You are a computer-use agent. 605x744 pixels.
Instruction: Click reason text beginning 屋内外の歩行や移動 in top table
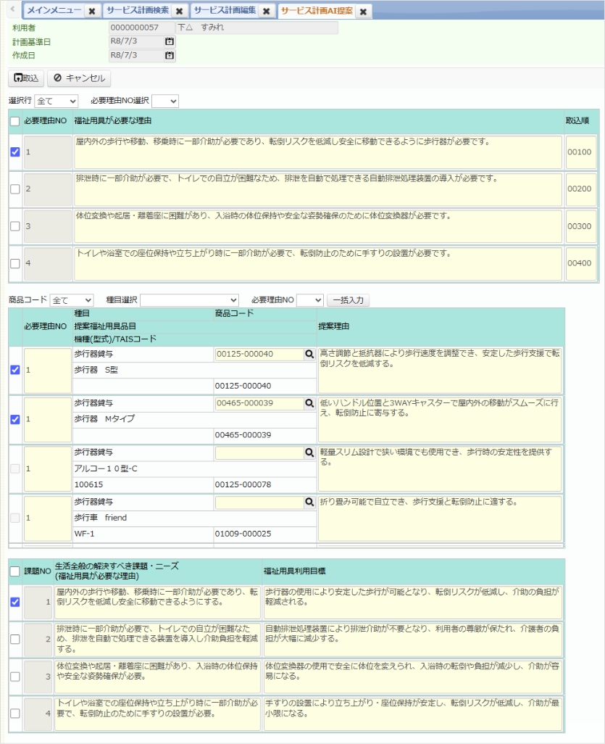[318, 152]
